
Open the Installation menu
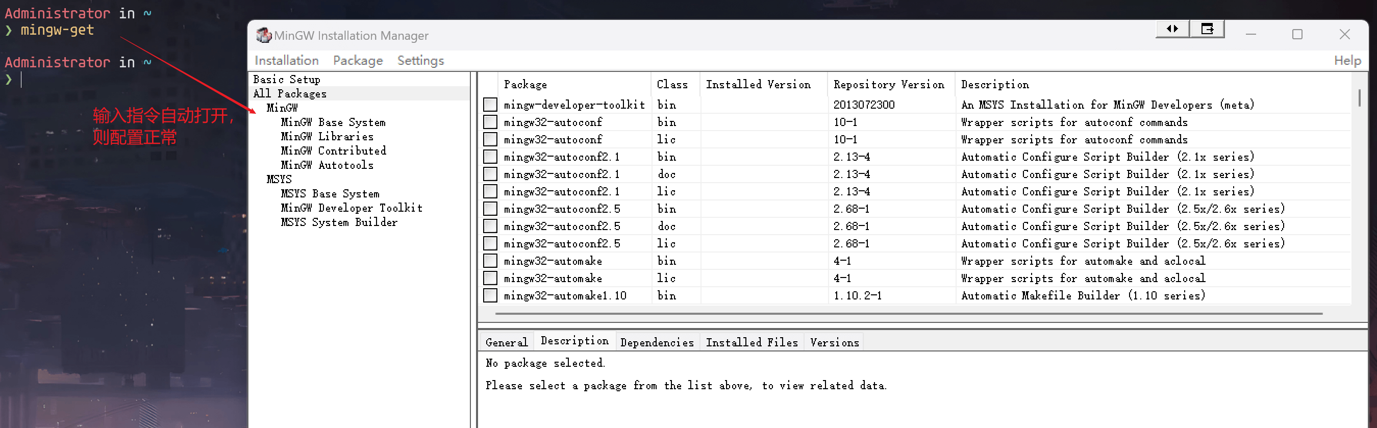click(287, 60)
